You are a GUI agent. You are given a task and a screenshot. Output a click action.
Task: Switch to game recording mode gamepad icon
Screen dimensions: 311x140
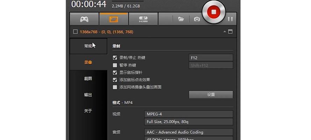tap(84, 19)
